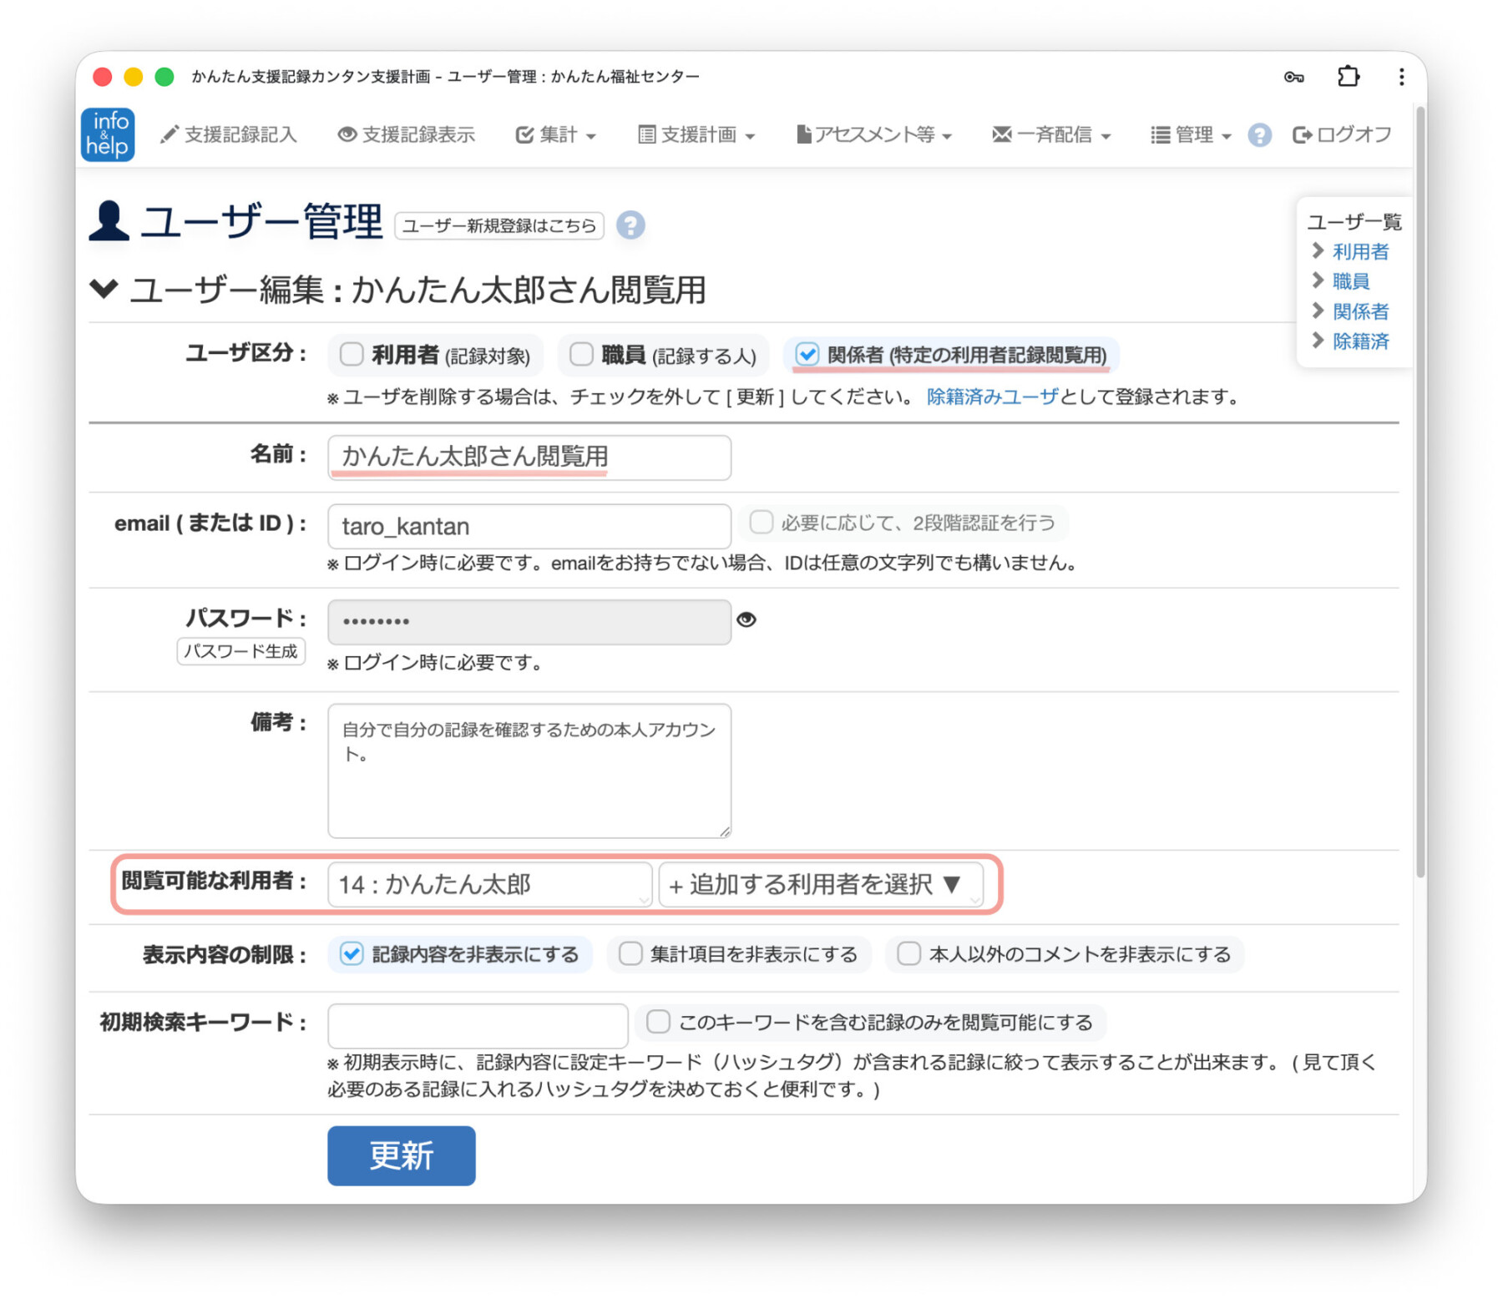Viewport: 1503px width, 1304px height.
Task: Open the three-dot browser menu
Action: [x=1401, y=77]
